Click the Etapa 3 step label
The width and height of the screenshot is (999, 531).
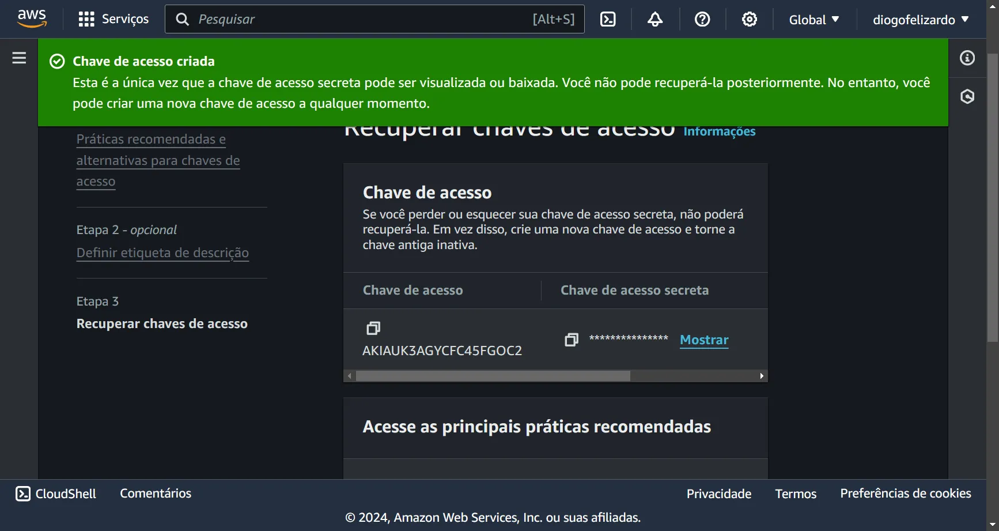97,301
